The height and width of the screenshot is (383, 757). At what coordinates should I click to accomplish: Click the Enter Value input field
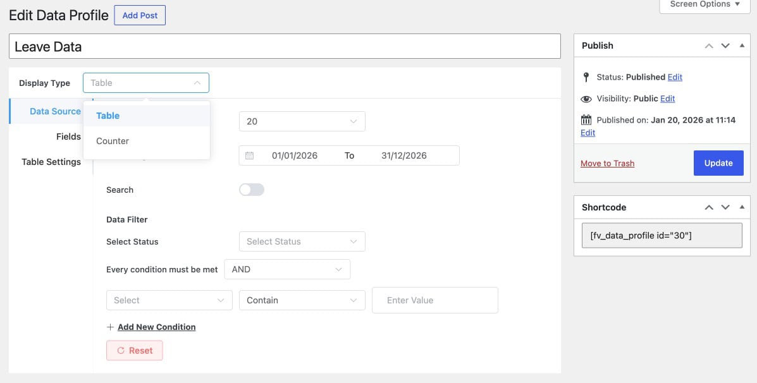click(434, 300)
